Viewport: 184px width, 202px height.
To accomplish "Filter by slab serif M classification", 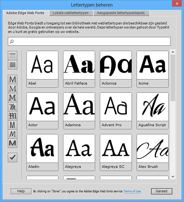I will point(12,98).
